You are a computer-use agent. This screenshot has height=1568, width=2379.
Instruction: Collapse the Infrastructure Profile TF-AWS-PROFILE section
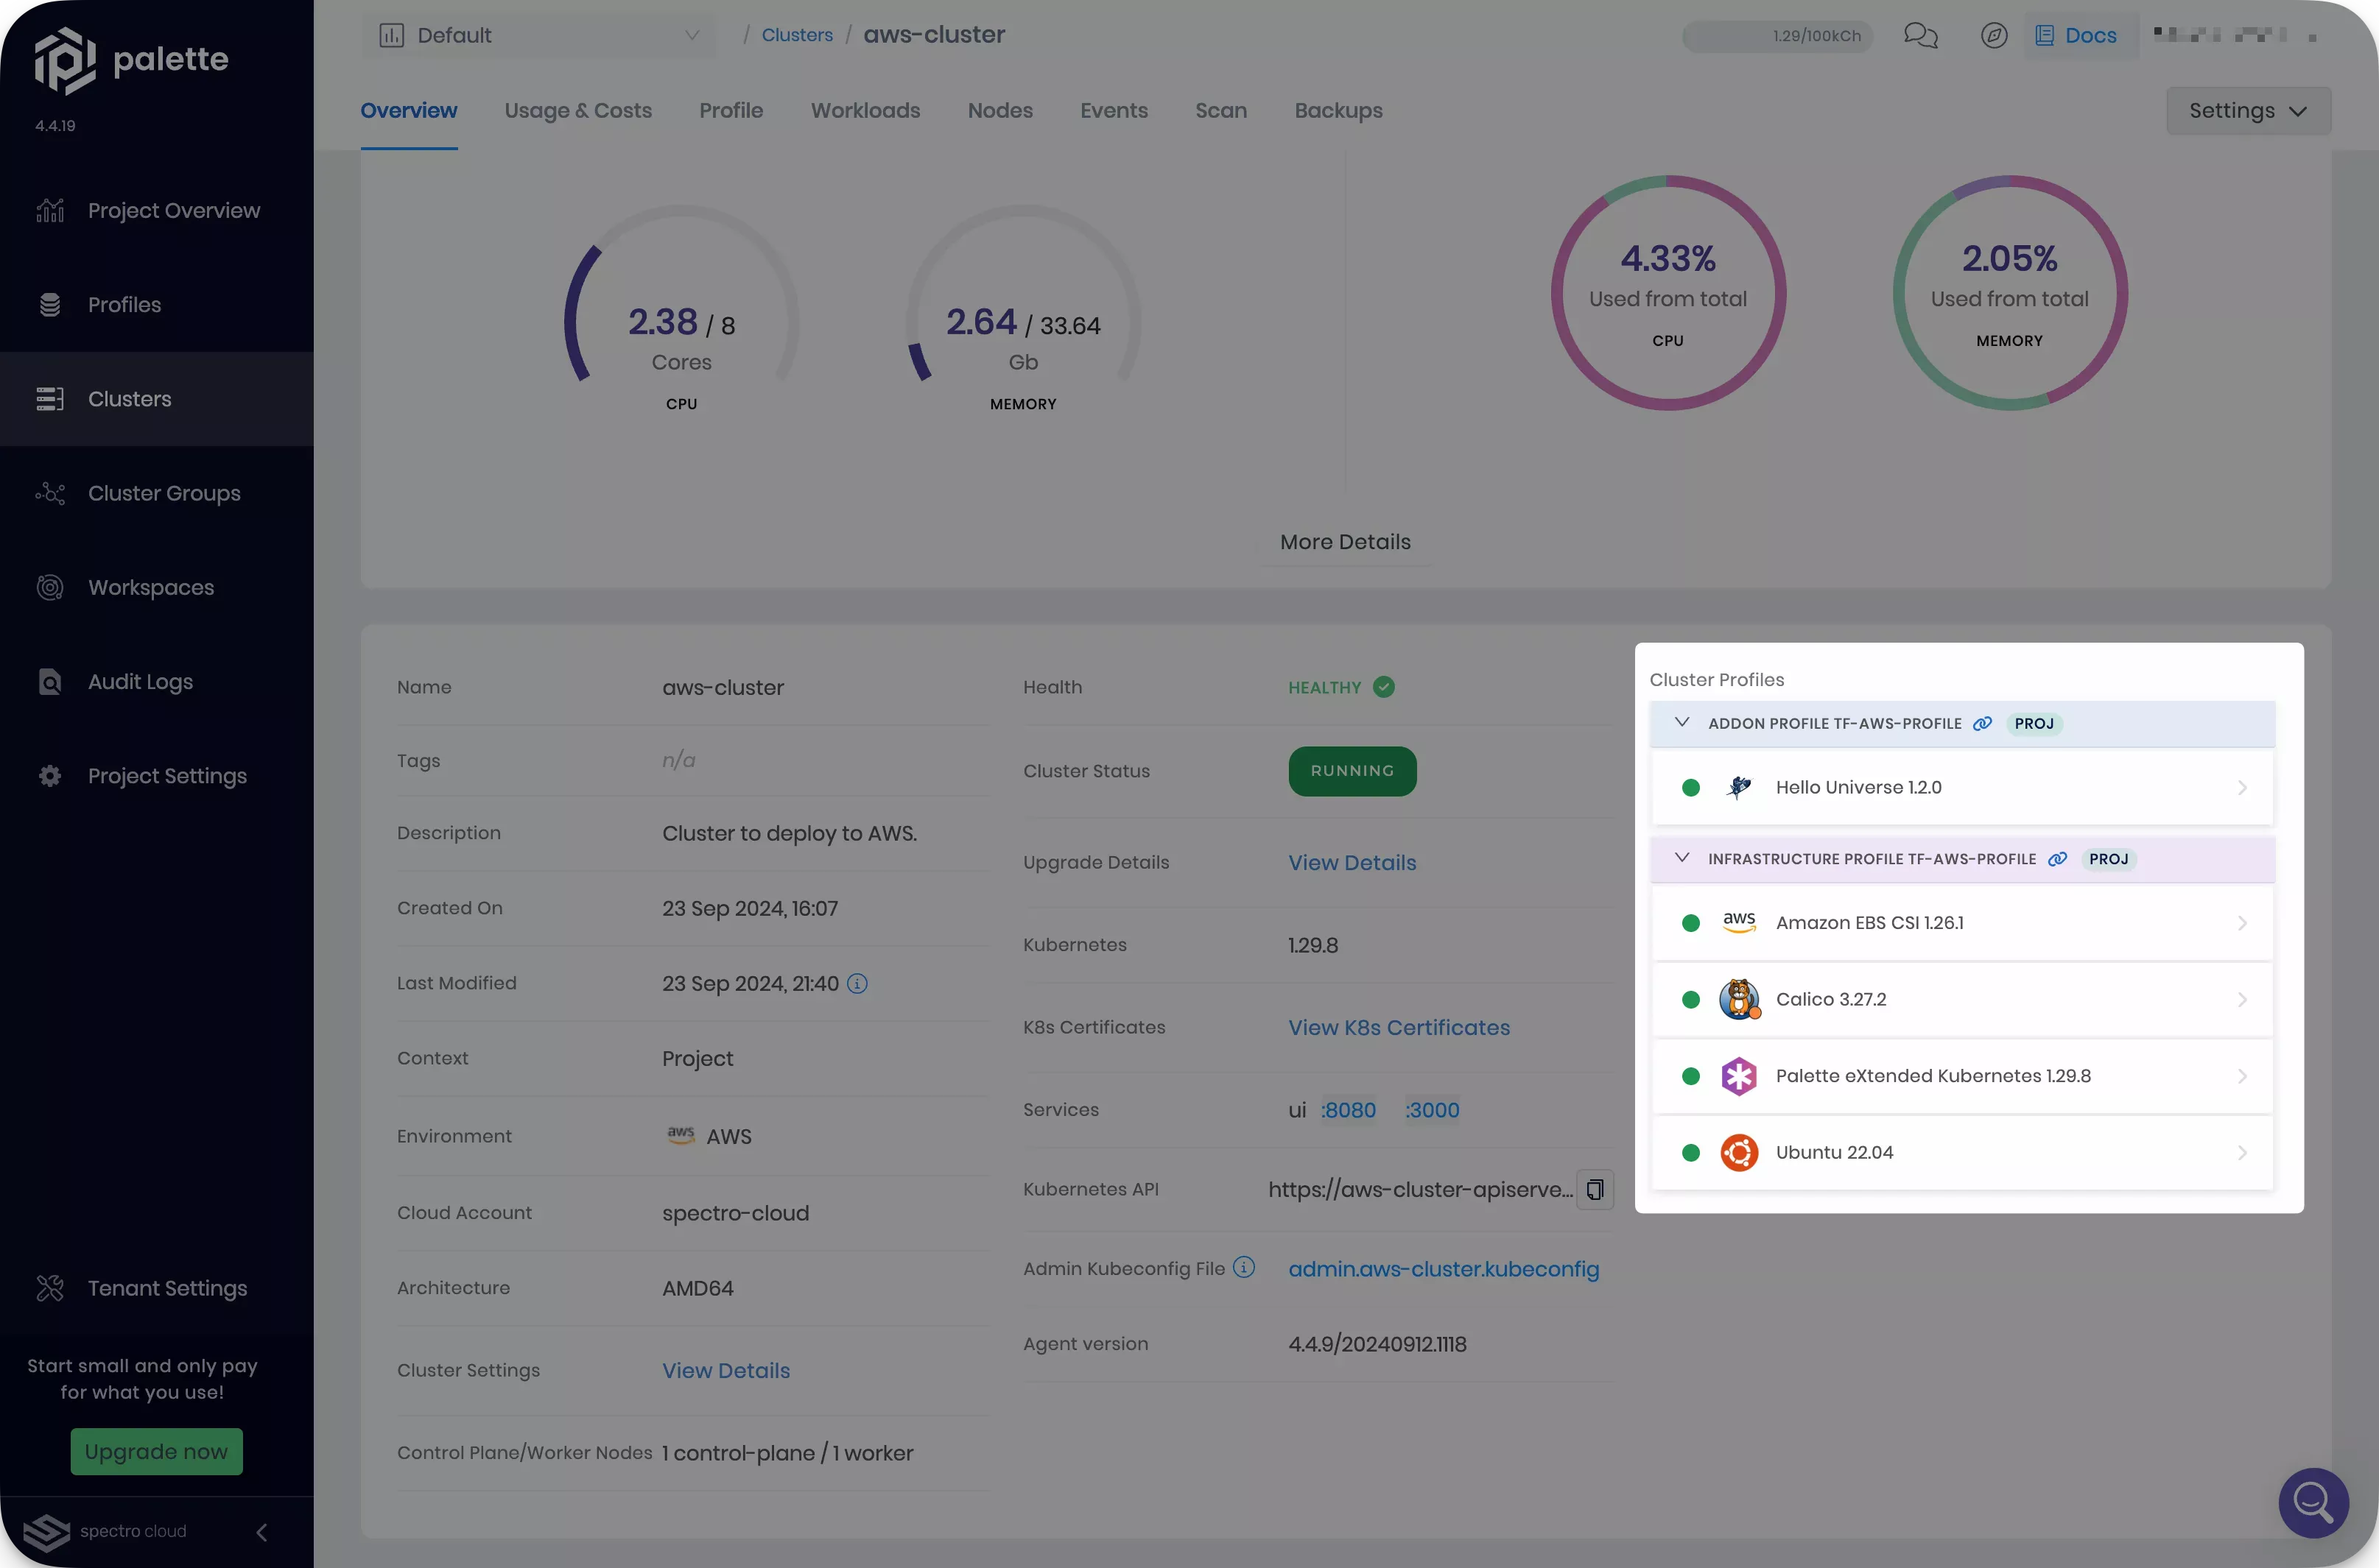tap(1682, 858)
